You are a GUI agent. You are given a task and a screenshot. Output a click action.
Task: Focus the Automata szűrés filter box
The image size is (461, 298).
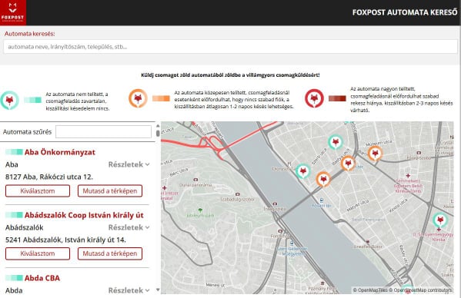point(103,132)
